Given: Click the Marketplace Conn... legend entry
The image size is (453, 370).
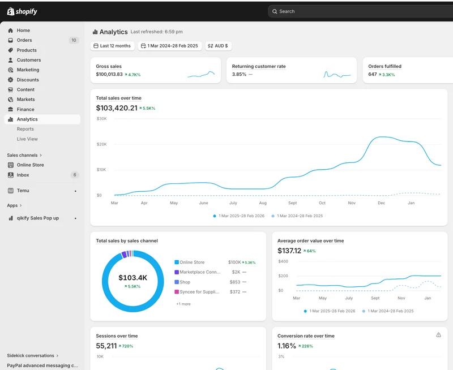Looking at the screenshot, I should click(200, 272).
